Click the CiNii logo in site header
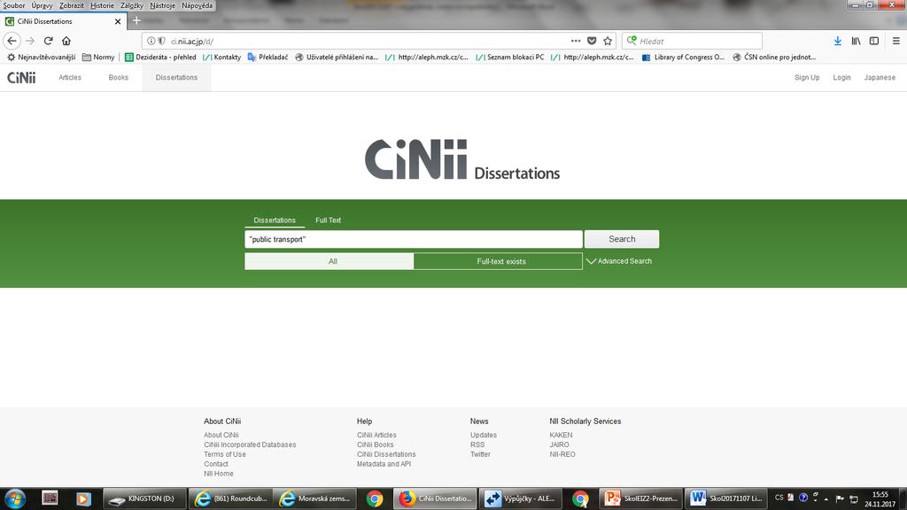The width and height of the screenshot is (907, 510). [x=21, y=78]
